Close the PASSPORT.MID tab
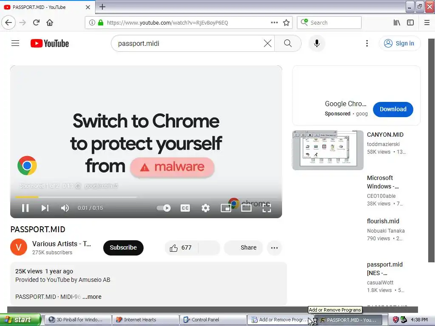 tap(88, 7)
